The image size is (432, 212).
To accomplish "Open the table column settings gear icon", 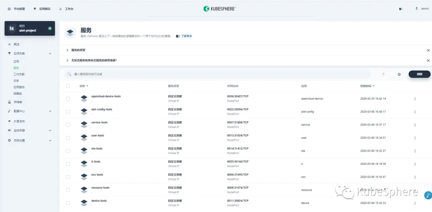I will (x=399, y=74).
